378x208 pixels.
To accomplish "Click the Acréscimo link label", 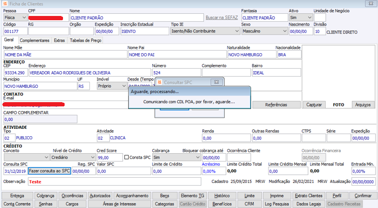I will (211, 164).
